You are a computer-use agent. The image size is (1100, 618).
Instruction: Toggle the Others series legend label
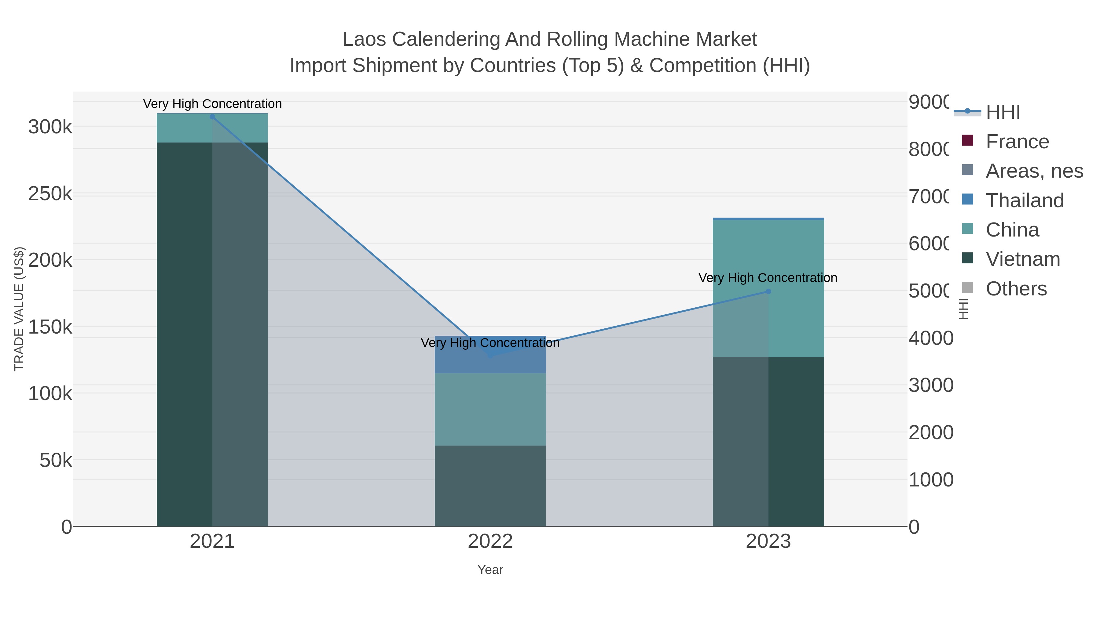(x=1016, y=289)
